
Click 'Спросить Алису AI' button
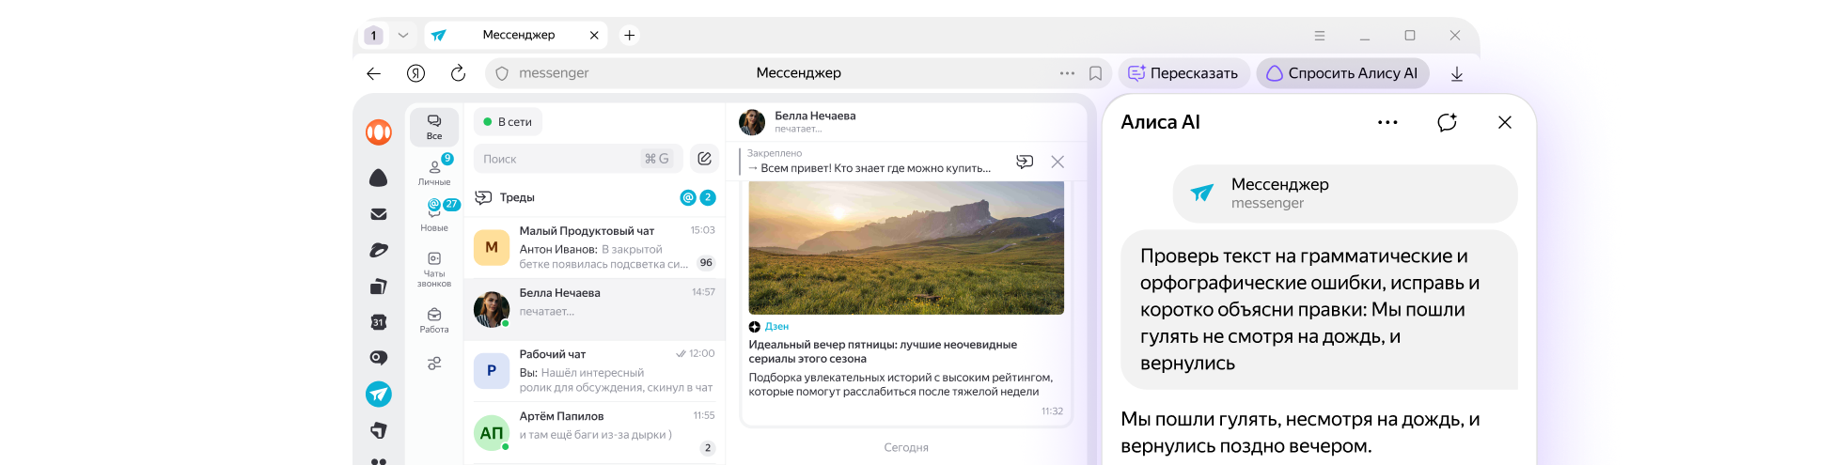1342,73
